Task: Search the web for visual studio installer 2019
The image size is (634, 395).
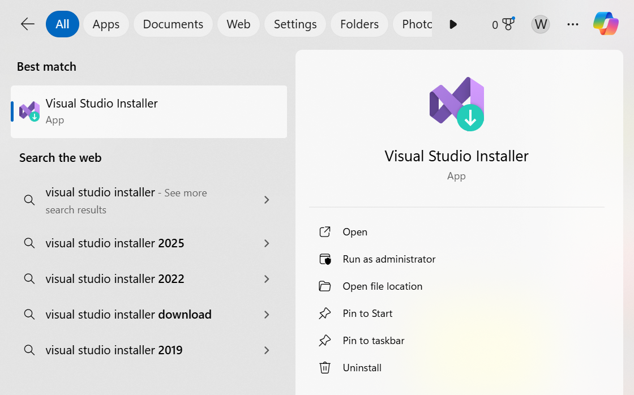Action: coord(149,350)
